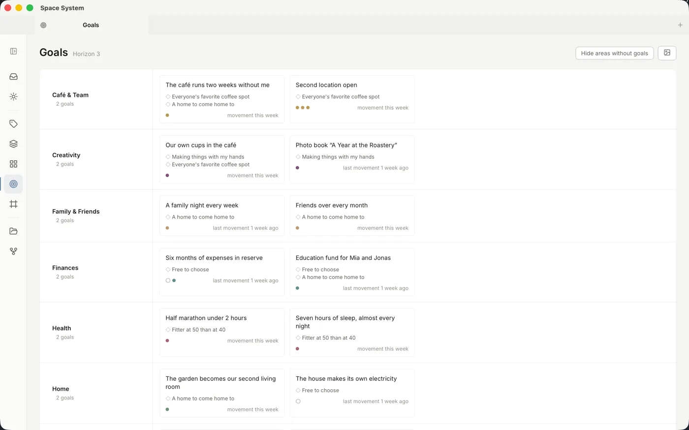Open the folder icon in sidebar
The image size is (689, 430).
13,231
